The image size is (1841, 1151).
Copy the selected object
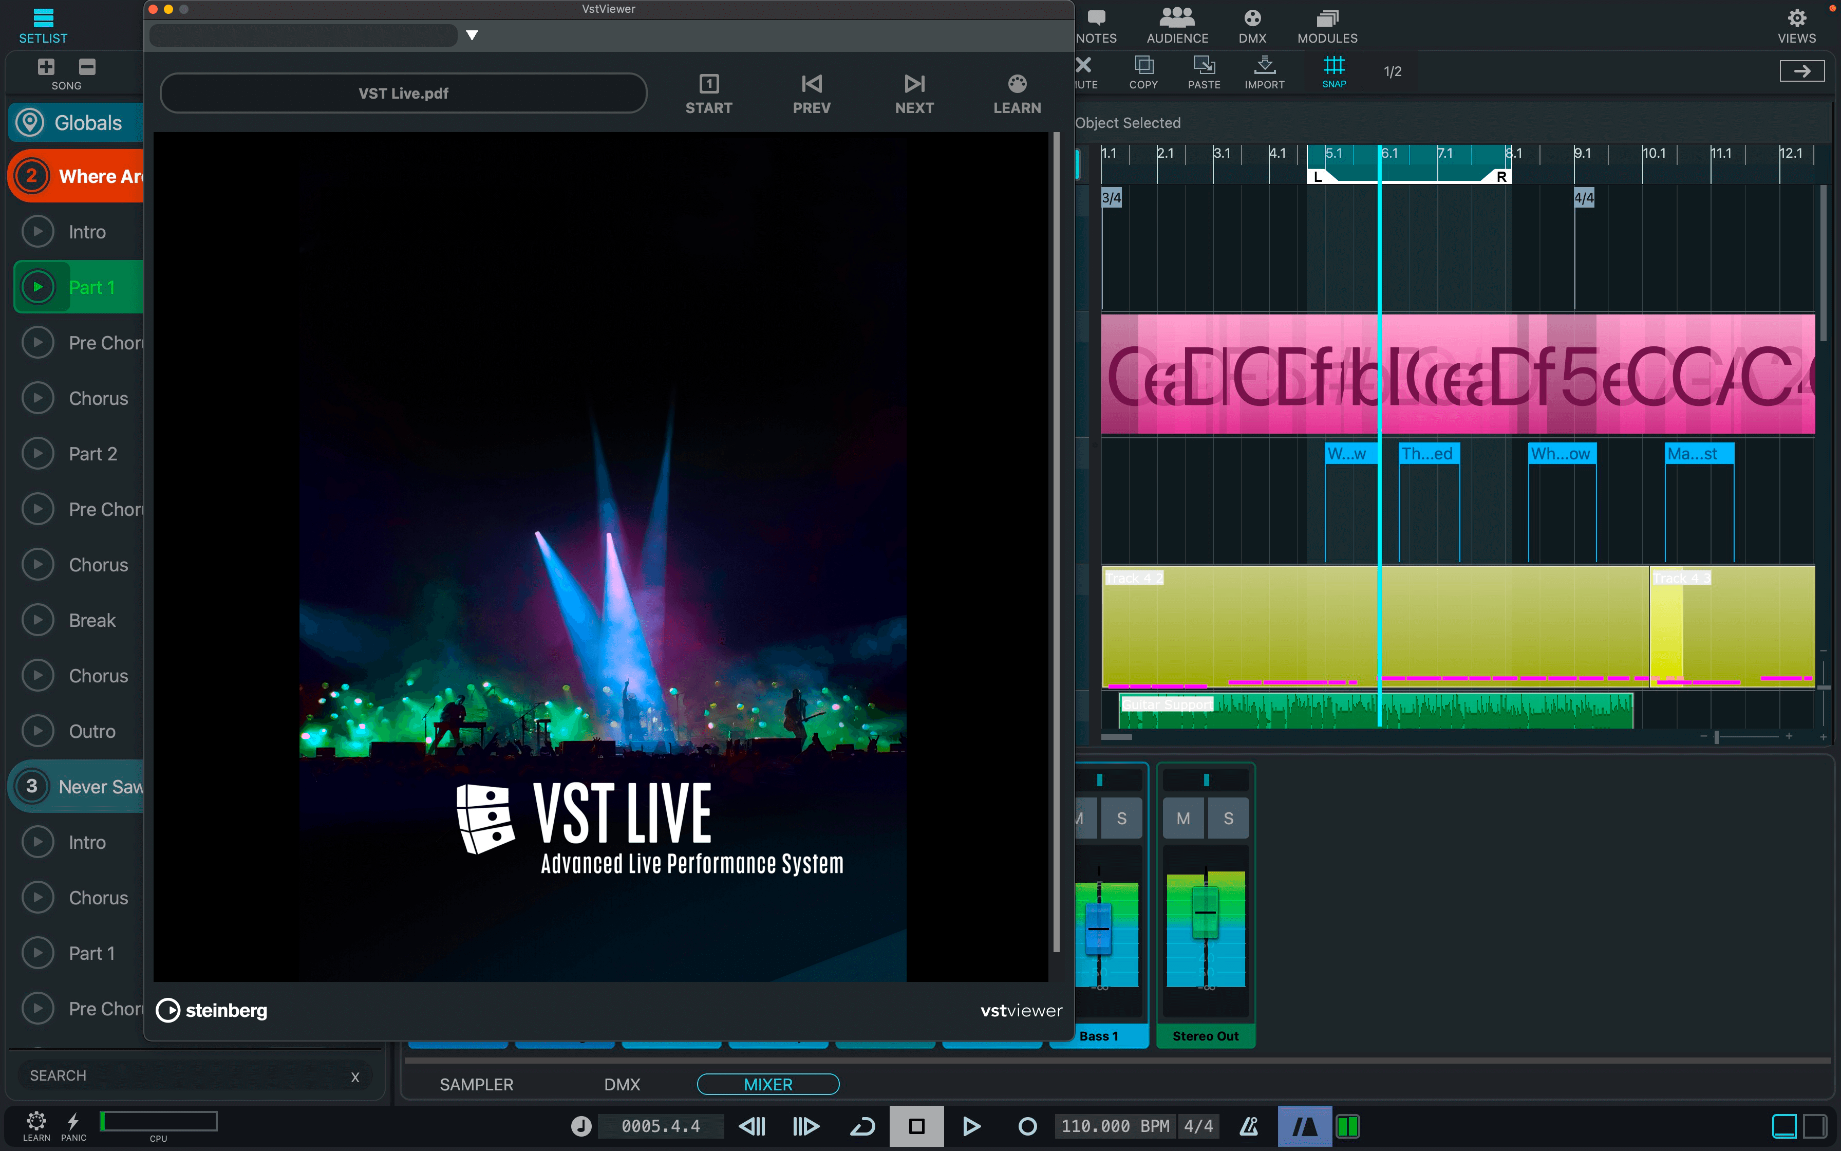(x=1143, y=71)
